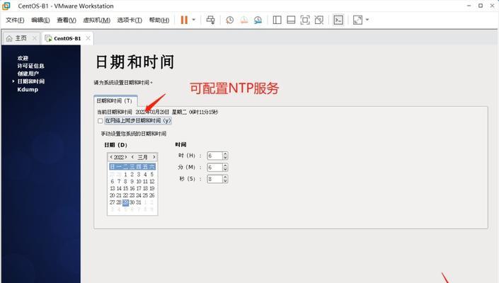Select day 1 in the calendar
Viewport: 499px width, 283px height.
tap(126, 175)
